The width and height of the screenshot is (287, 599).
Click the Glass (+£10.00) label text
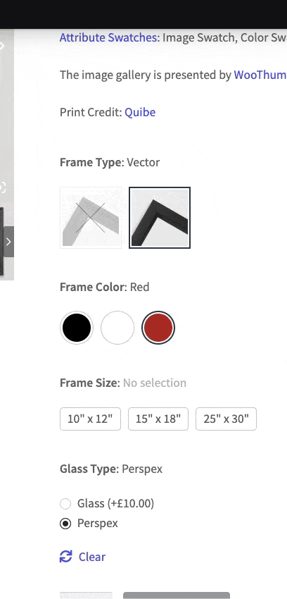[116, 504]
